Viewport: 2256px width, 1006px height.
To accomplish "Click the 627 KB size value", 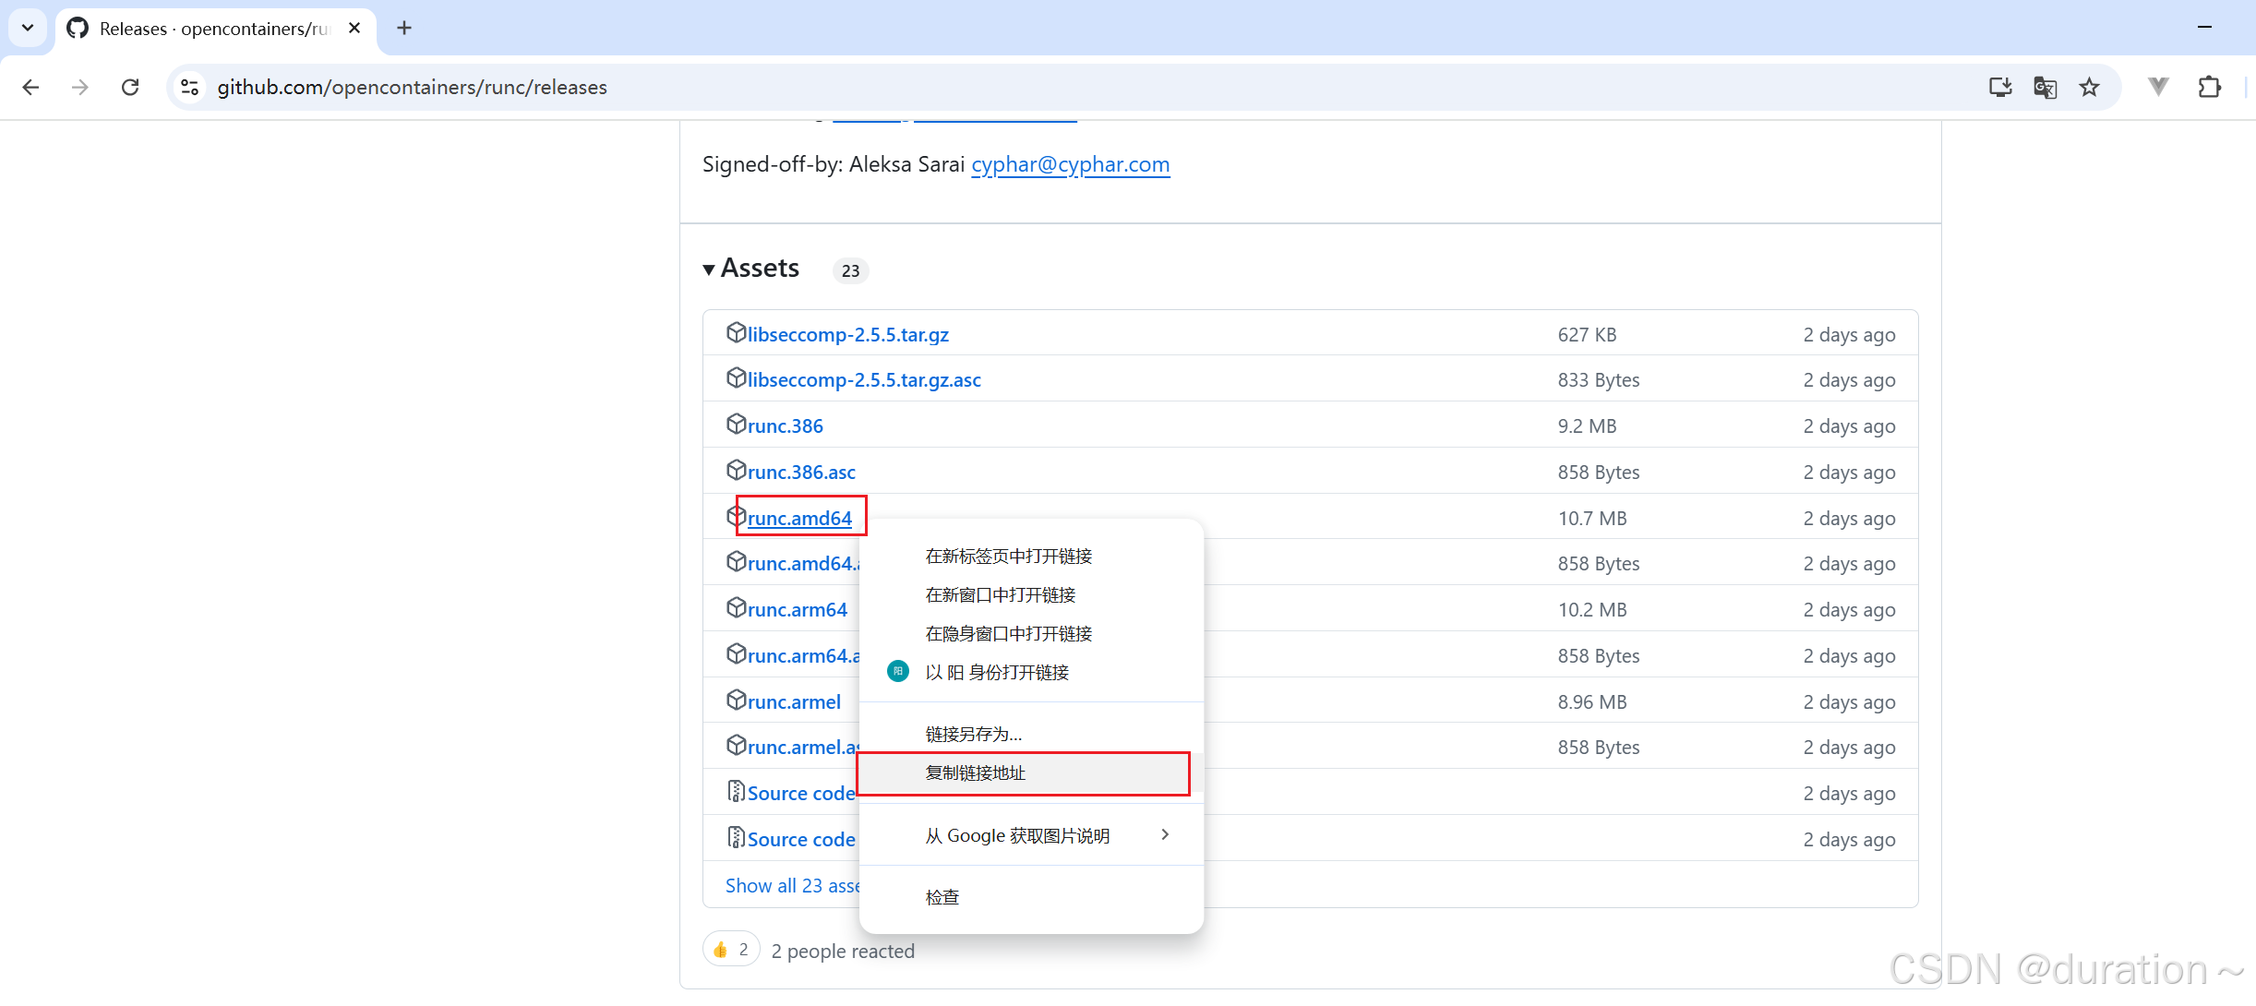I will (x=1587, y=335).
